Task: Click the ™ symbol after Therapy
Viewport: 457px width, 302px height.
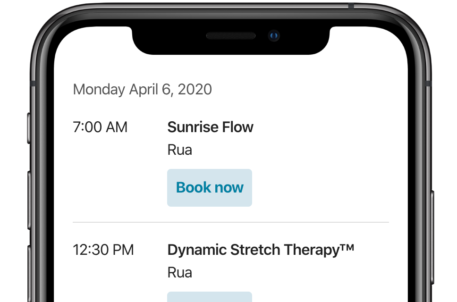Action: [x=347, y=248]
